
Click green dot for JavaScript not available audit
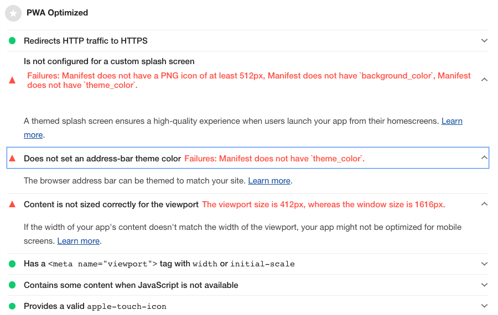12,285
